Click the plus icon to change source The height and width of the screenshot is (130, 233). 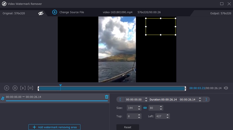(54, 12)
